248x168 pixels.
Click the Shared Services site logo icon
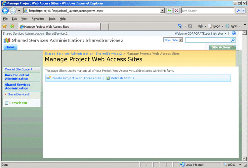tap(7, 40)
